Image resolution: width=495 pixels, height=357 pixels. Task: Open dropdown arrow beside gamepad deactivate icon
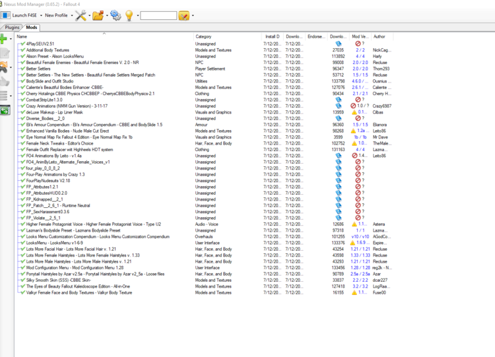point(11,67)
